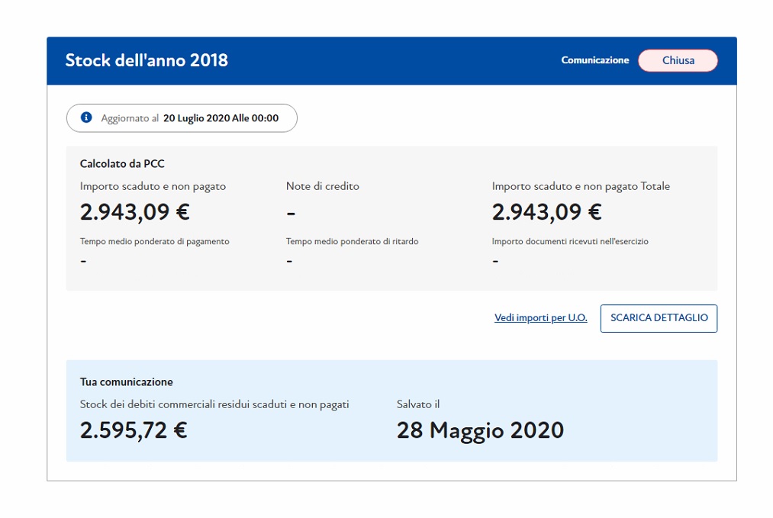Click the 20 Luglio 2020 update date
Viewport: 773px width, 518px height.
click(221, 118)
